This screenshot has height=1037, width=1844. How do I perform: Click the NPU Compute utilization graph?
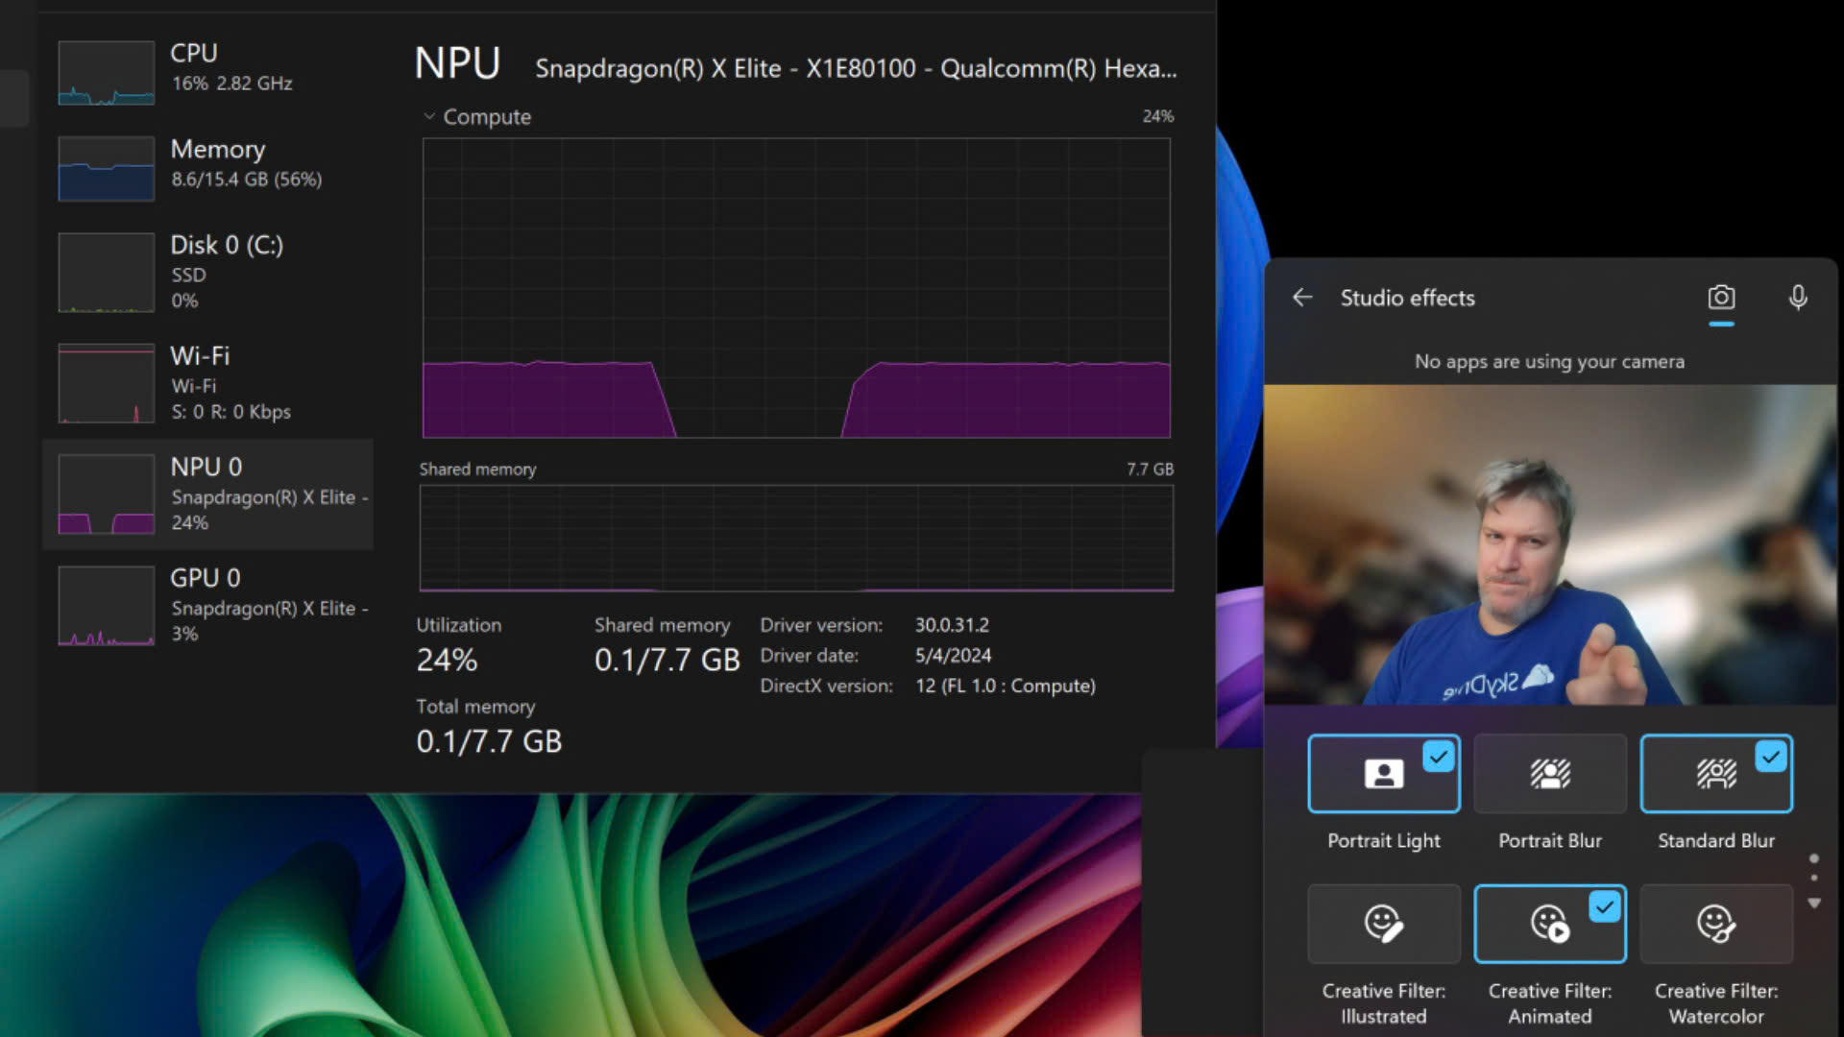click(796, 288)
